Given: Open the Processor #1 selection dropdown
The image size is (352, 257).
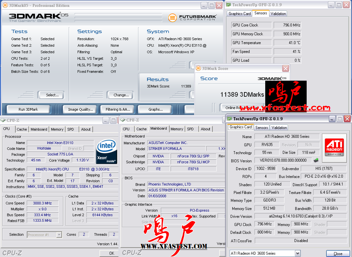Looking at the screenshot, I should coord(59,235).
